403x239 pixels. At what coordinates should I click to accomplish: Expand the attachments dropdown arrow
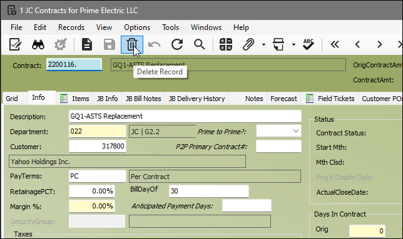click(x=263, y=44)
